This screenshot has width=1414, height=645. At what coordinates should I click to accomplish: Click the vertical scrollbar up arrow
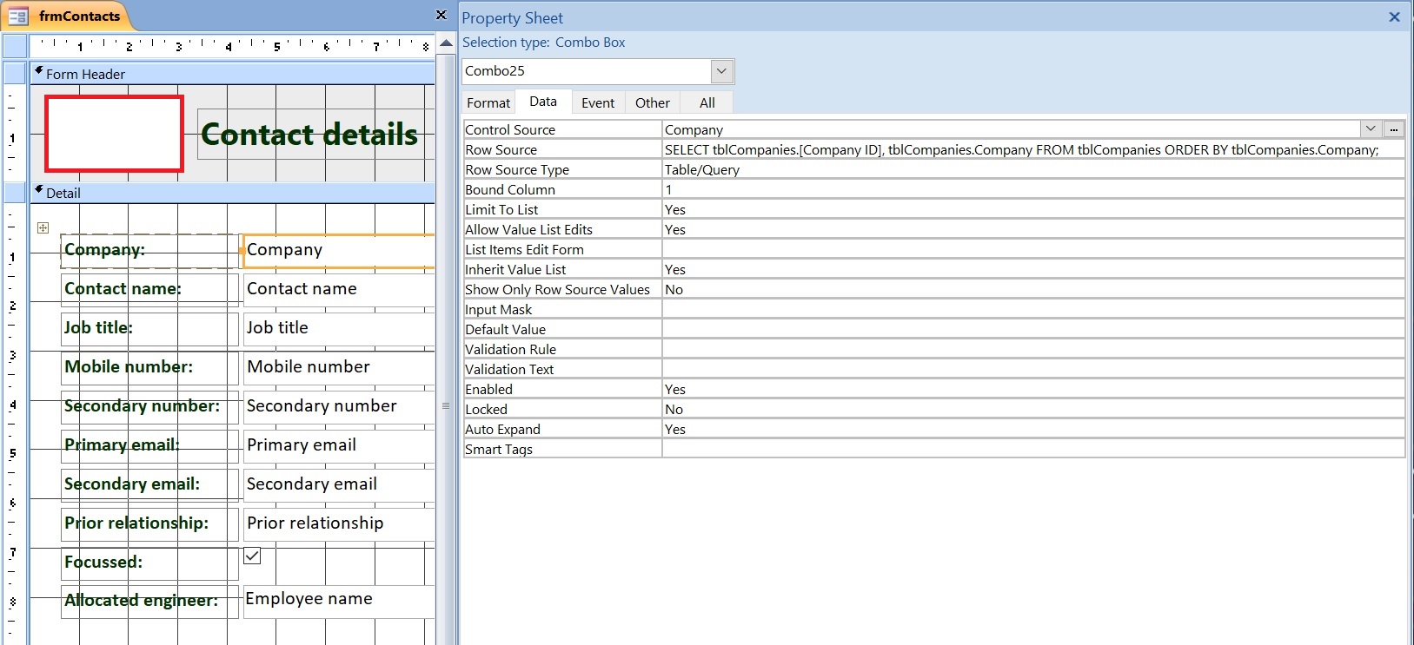(x=447, y=43)
